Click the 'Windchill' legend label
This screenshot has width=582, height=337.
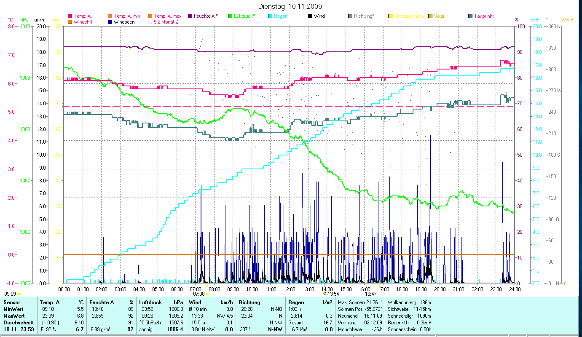(83, 21)
